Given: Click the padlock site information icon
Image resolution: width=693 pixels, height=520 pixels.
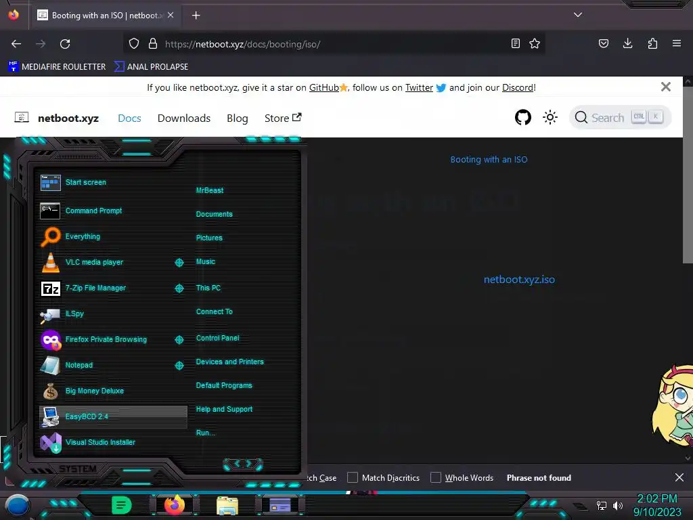Looking at the screenshot, I should pyautogui.click(x=153, y=43).
